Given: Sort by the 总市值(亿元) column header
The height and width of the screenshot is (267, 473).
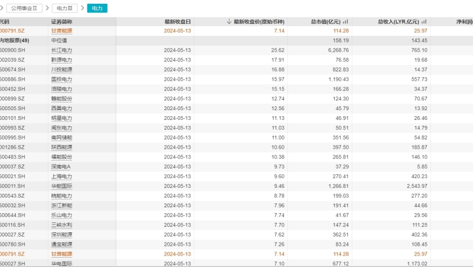Looking at the screenshot, I should (326, 22).
